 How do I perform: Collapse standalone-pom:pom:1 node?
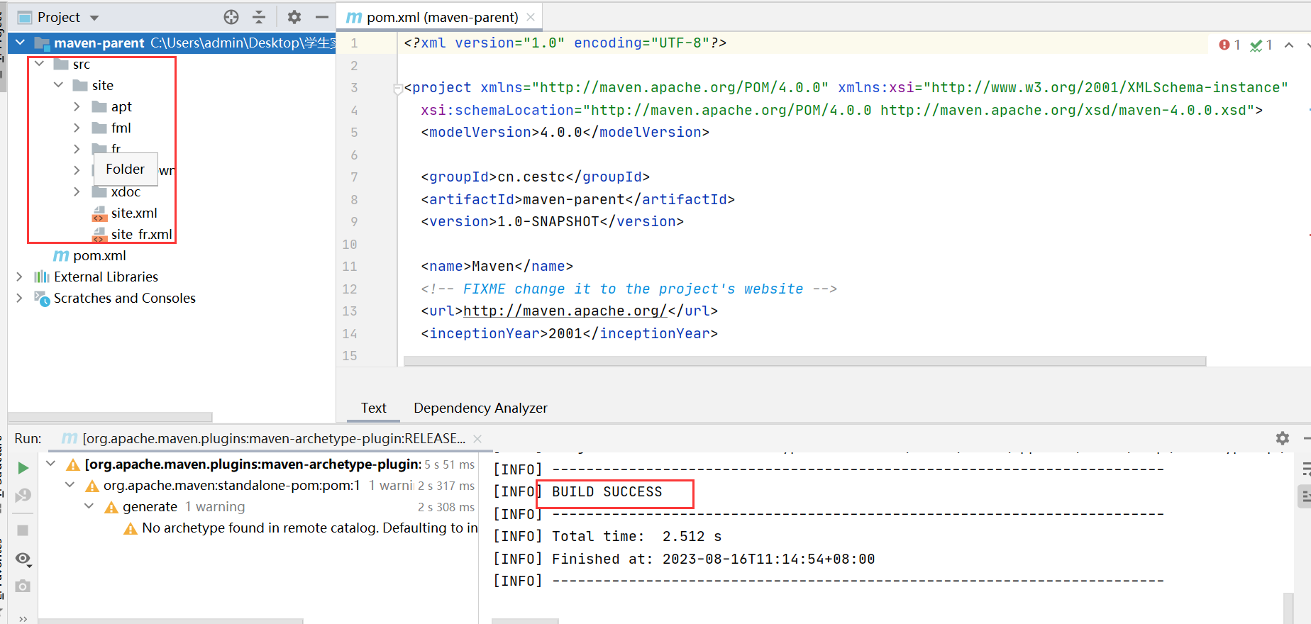click(x=70, y=485)
